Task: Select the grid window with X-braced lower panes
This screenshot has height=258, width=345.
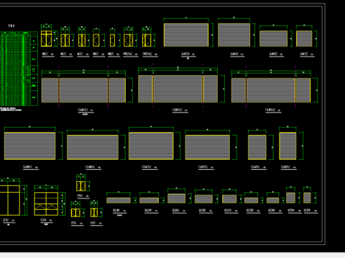Action: click(46, 204)
